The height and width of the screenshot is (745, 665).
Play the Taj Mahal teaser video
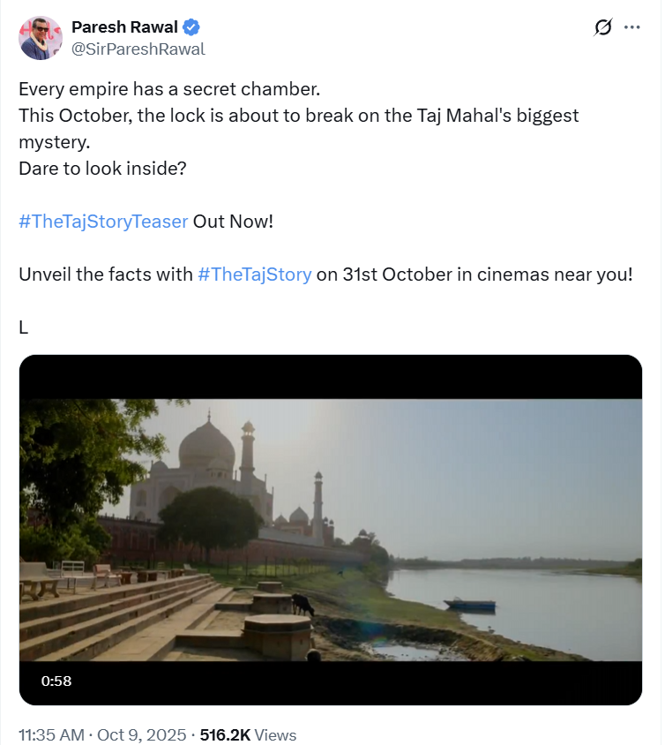[x=331, y=530]
